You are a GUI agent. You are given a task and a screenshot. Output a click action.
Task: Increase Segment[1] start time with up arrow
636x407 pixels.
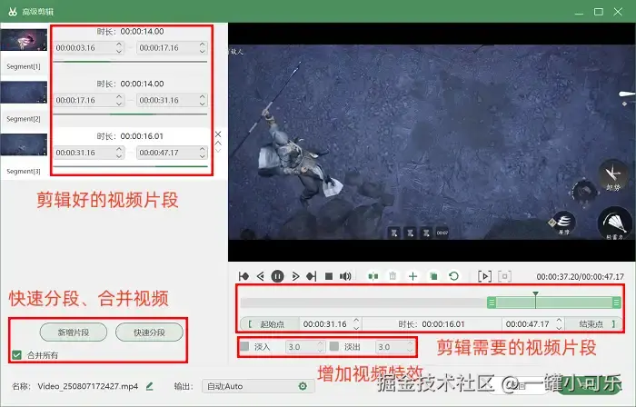tap(119, 45)
